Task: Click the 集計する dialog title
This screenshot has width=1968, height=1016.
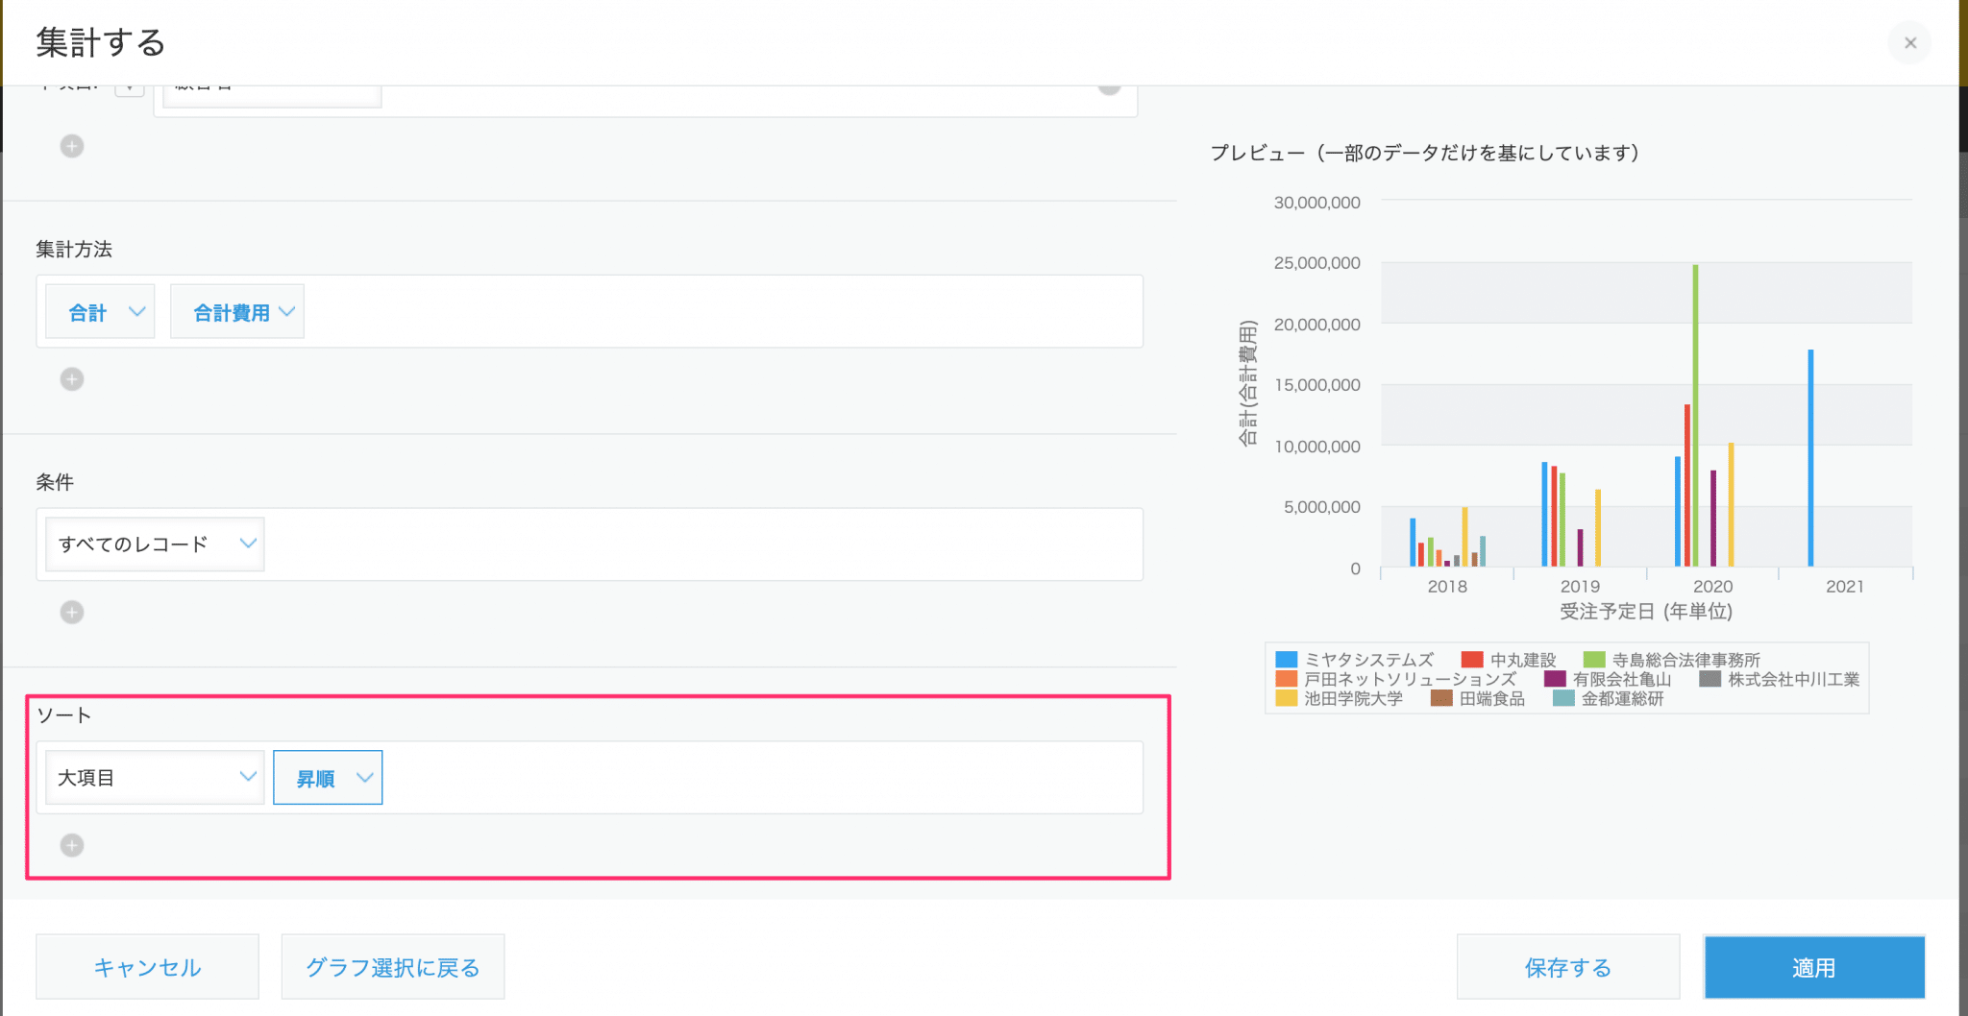Action: 101,42
